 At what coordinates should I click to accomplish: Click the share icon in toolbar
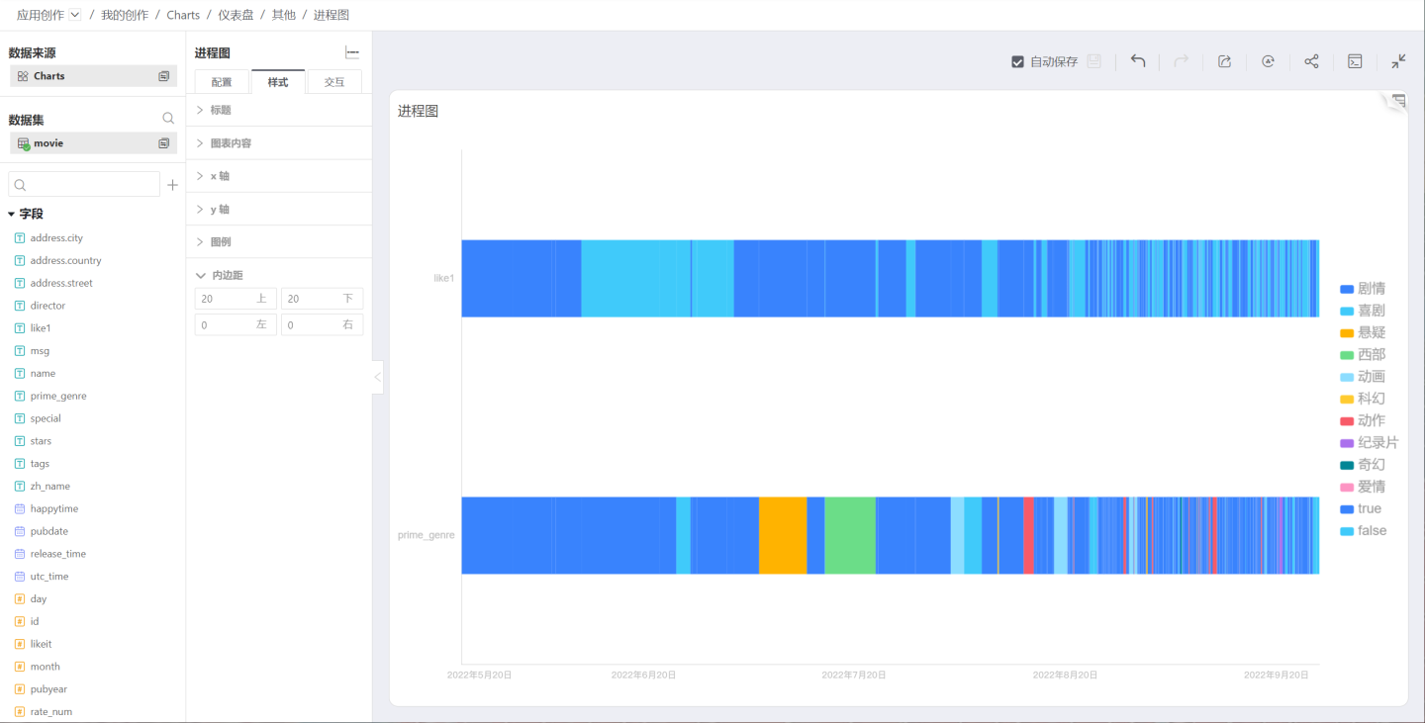pyautogui.click(x=1311, y=61)
